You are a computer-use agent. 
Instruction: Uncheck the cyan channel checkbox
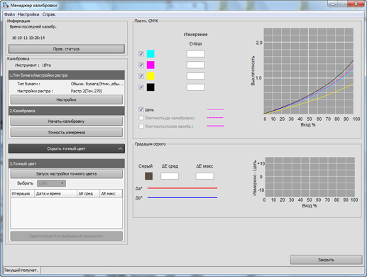coord(141,54)
